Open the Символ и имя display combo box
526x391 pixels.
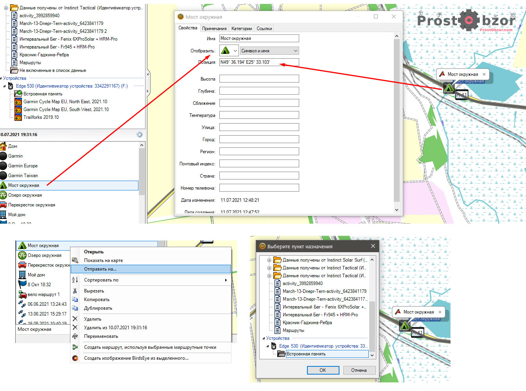click(x=269, y=51)
